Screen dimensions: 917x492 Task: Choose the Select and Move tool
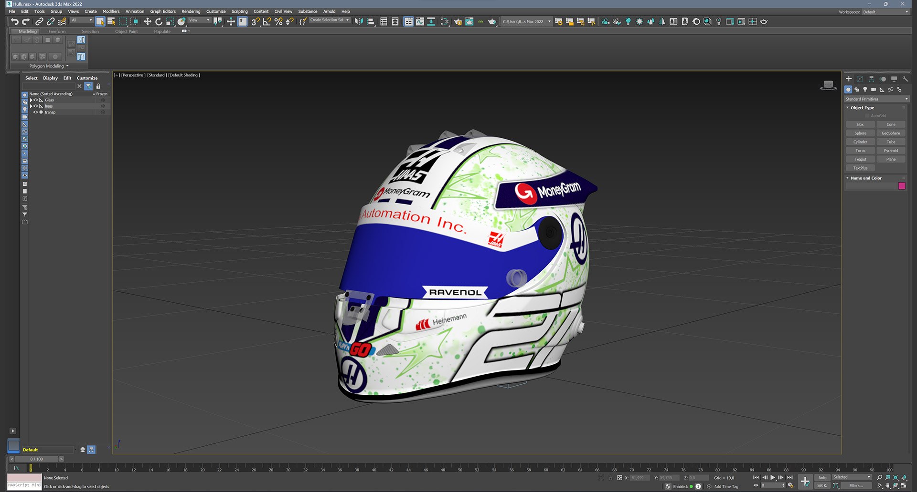point(147,21)
